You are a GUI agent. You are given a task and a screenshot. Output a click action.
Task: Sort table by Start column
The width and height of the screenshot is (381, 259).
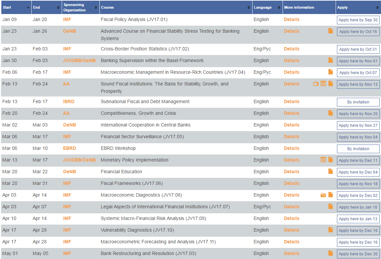[x=16, y=7]
